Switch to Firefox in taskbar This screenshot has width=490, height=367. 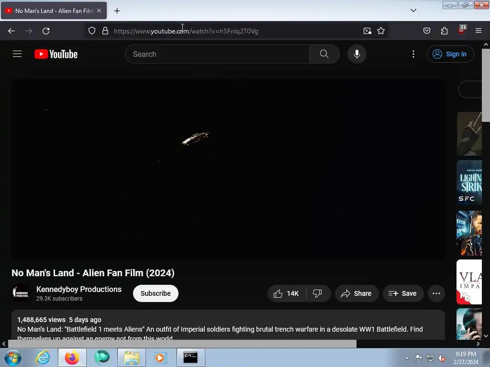tap(72, 357)
